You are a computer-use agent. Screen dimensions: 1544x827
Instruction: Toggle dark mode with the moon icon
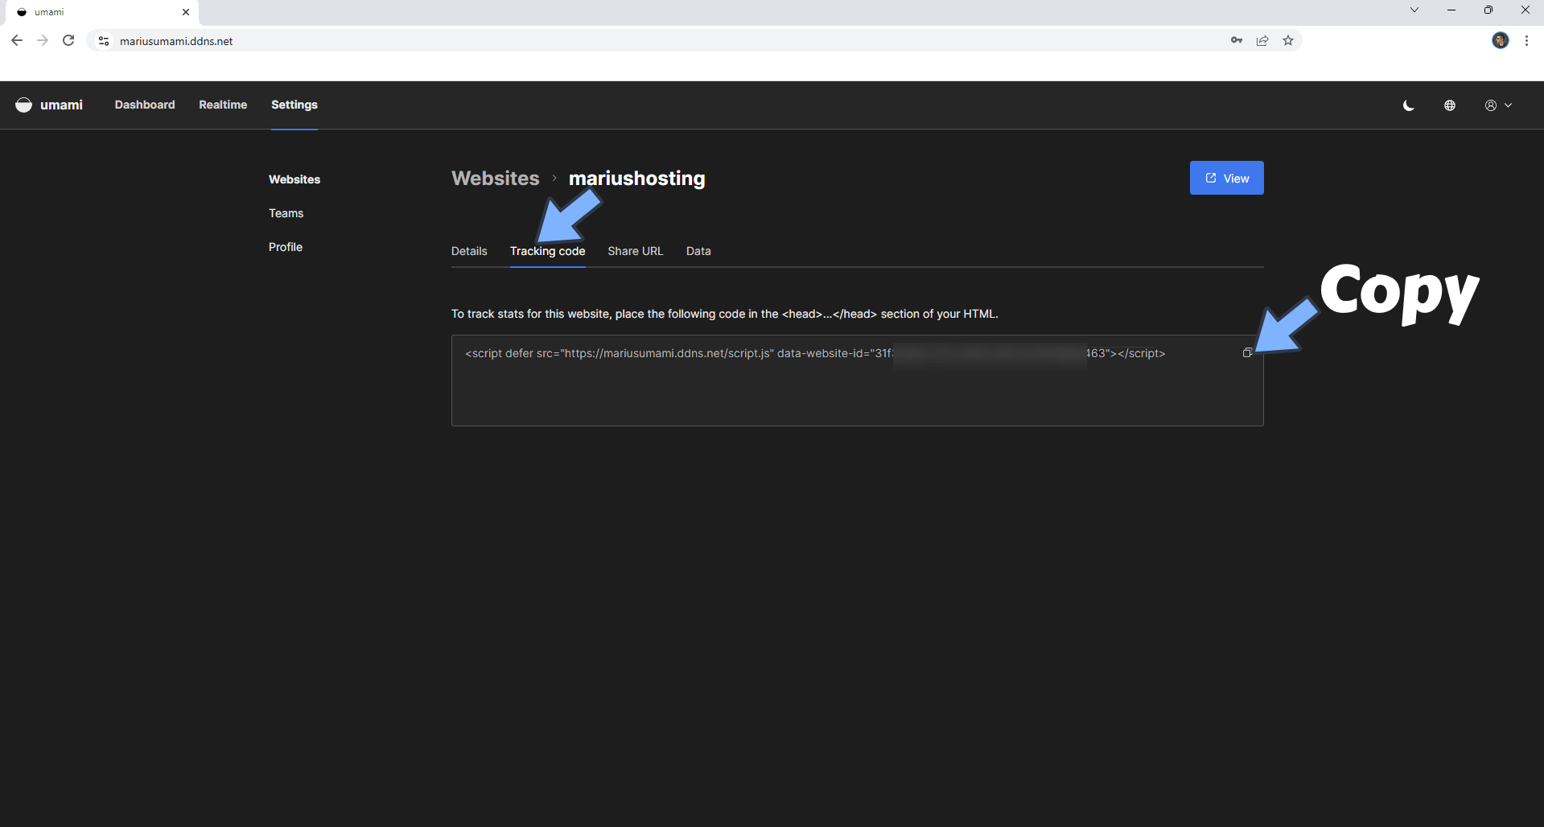coord(1408,105)
